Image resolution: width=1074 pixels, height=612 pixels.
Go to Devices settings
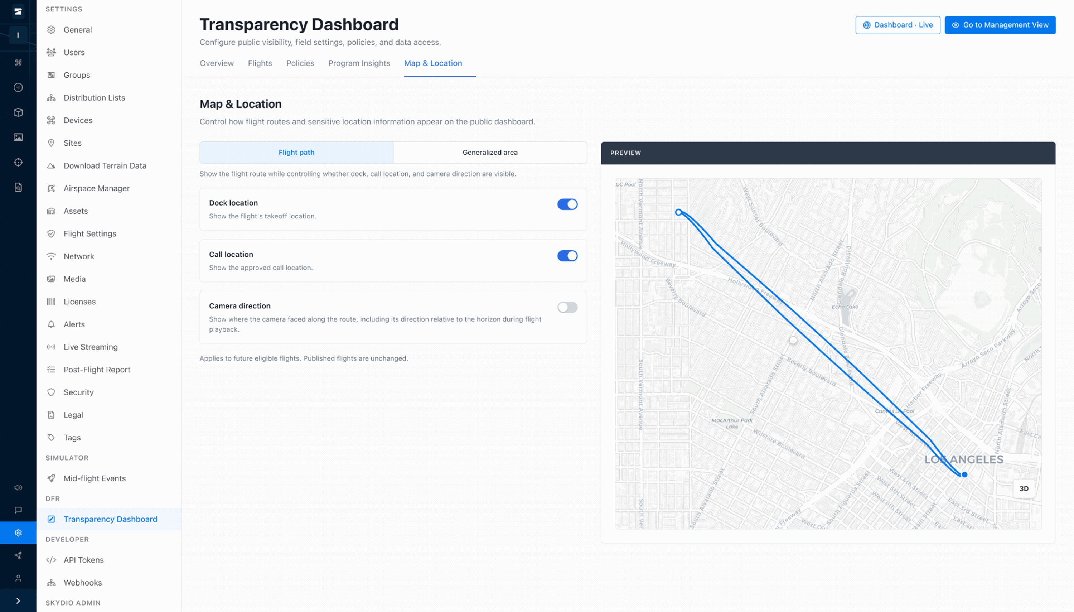pyautogui.click(x=109, y=121)
